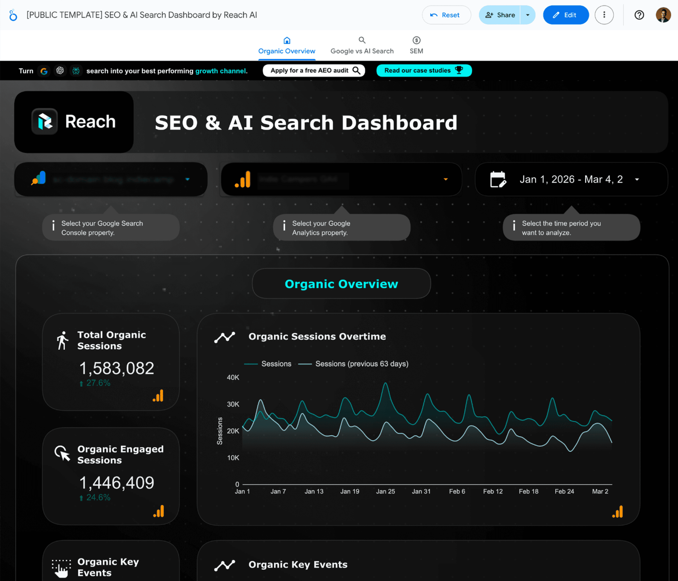Click line chart icon beside Organic Key Events
This screenshot has width=678, height=581.
[225, 565]
